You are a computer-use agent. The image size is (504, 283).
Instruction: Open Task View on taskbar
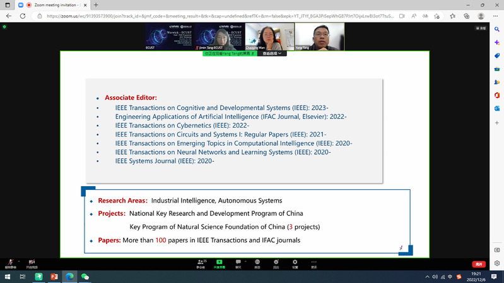(23, 277)
